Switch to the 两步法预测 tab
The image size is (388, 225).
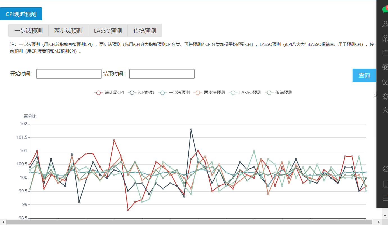coord(68,31)
